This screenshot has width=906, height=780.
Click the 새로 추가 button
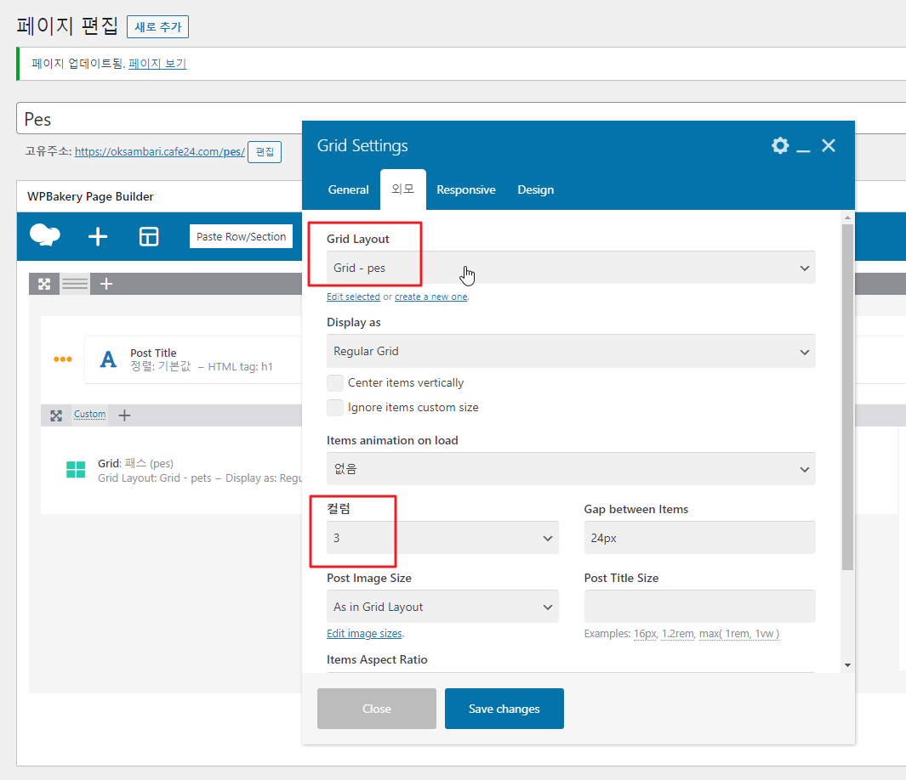157,27
